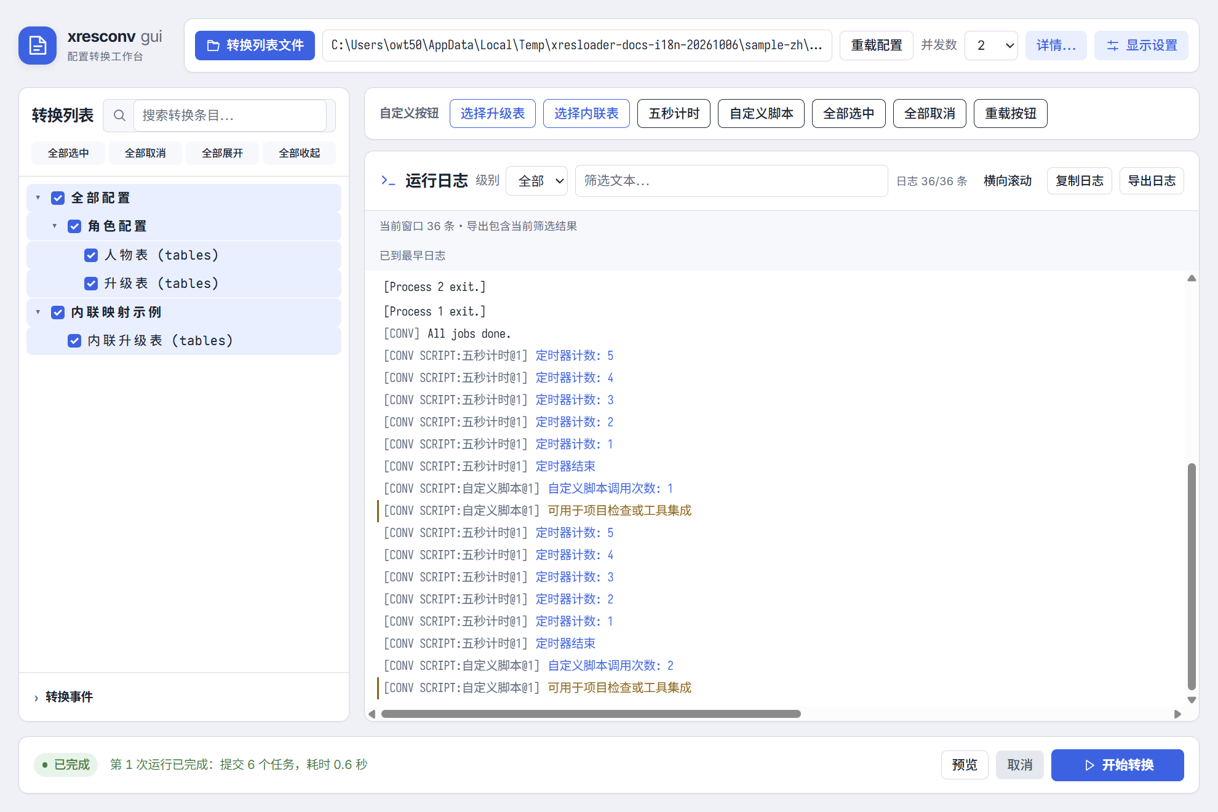Click 全部选中 in the custom buttons bar
The image size is (1218, 812).
pyautogui.click(x=848, y=114)
